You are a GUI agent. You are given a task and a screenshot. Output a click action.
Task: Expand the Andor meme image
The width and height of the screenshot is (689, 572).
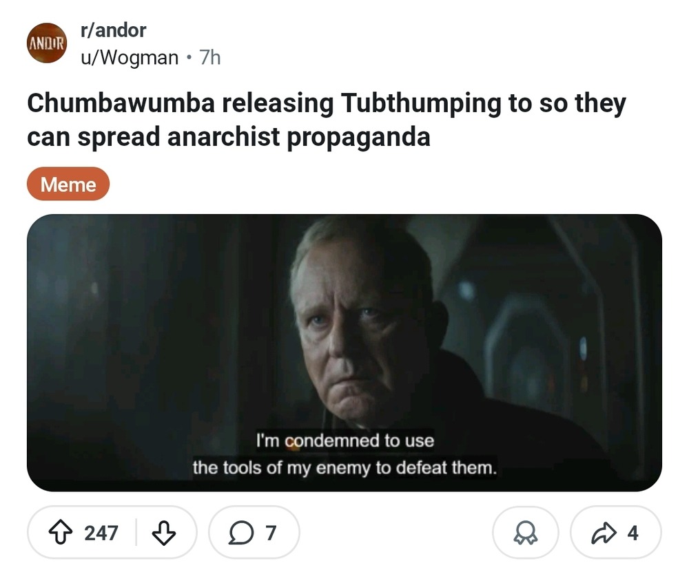pyautogui.click(x=344, y=352)
